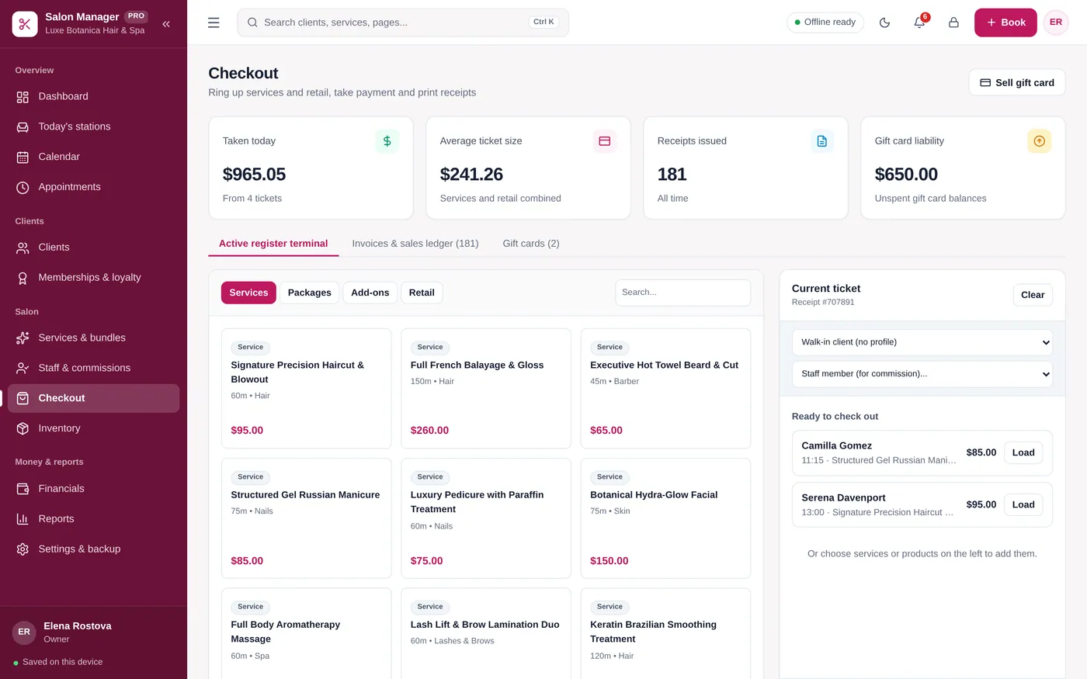
Task: Open Dashboard from the sidebar
Action: tap(93, 96)
